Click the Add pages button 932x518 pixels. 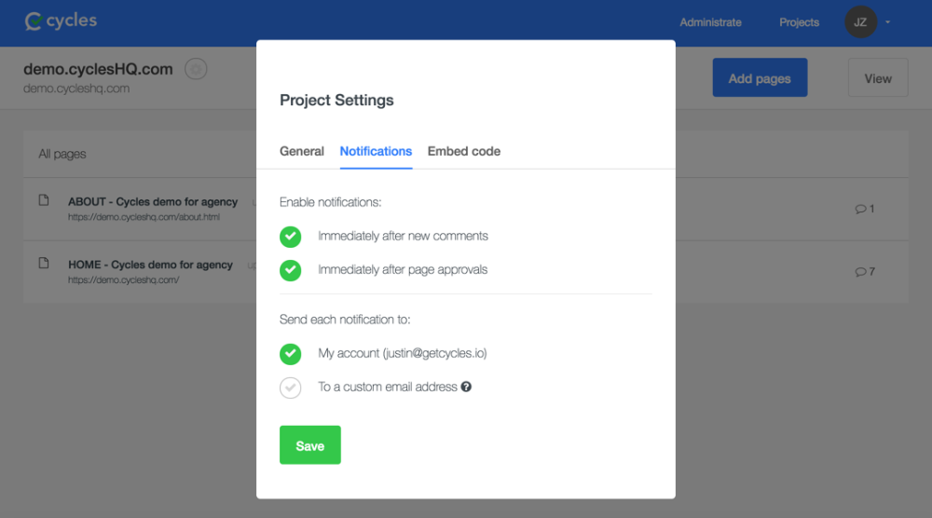(760, 78)
